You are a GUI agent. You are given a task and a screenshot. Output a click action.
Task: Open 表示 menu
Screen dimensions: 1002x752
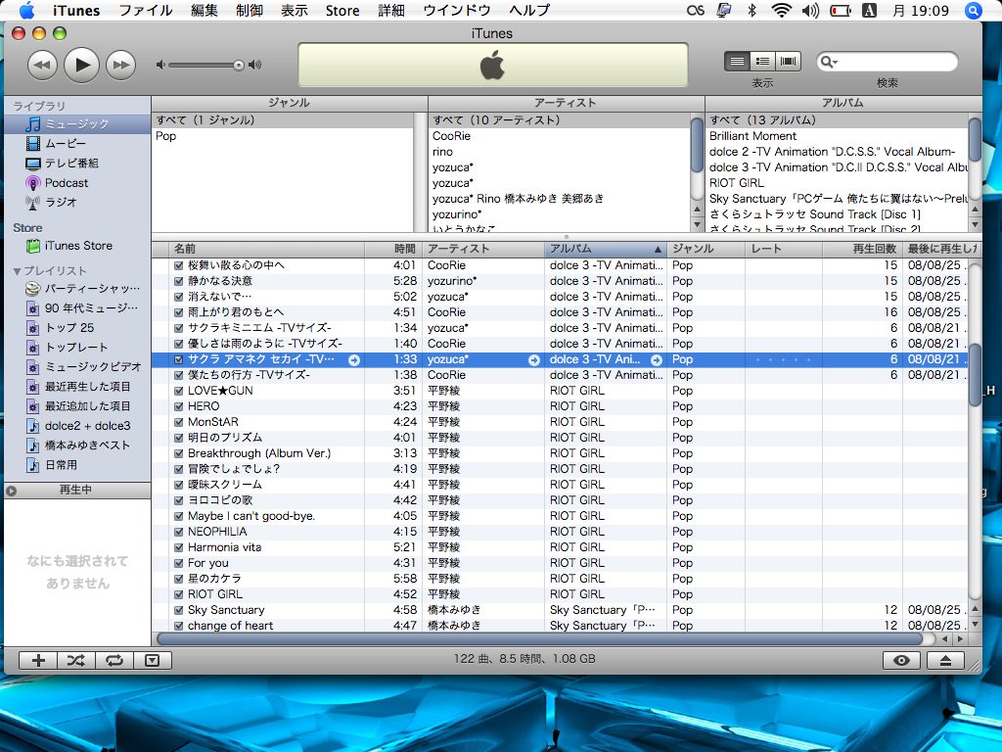[x=295, y=10]
